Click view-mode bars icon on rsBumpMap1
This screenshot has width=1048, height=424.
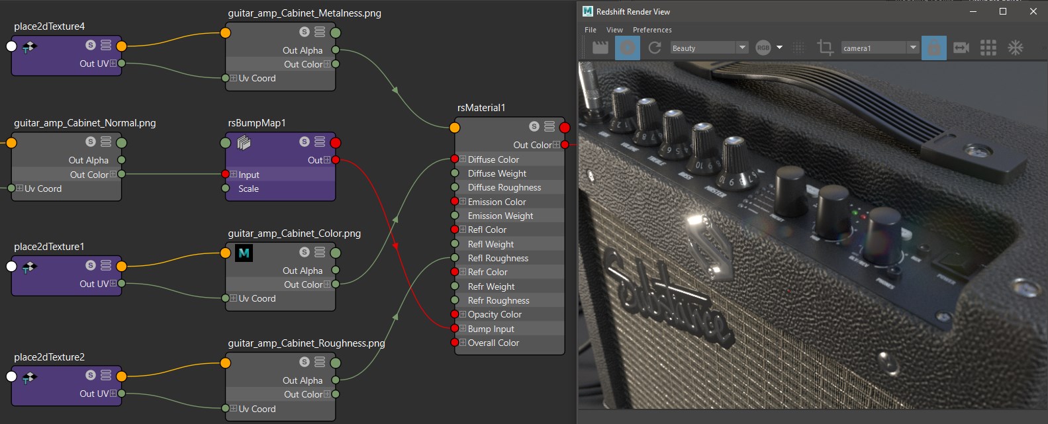coord(320,142)
